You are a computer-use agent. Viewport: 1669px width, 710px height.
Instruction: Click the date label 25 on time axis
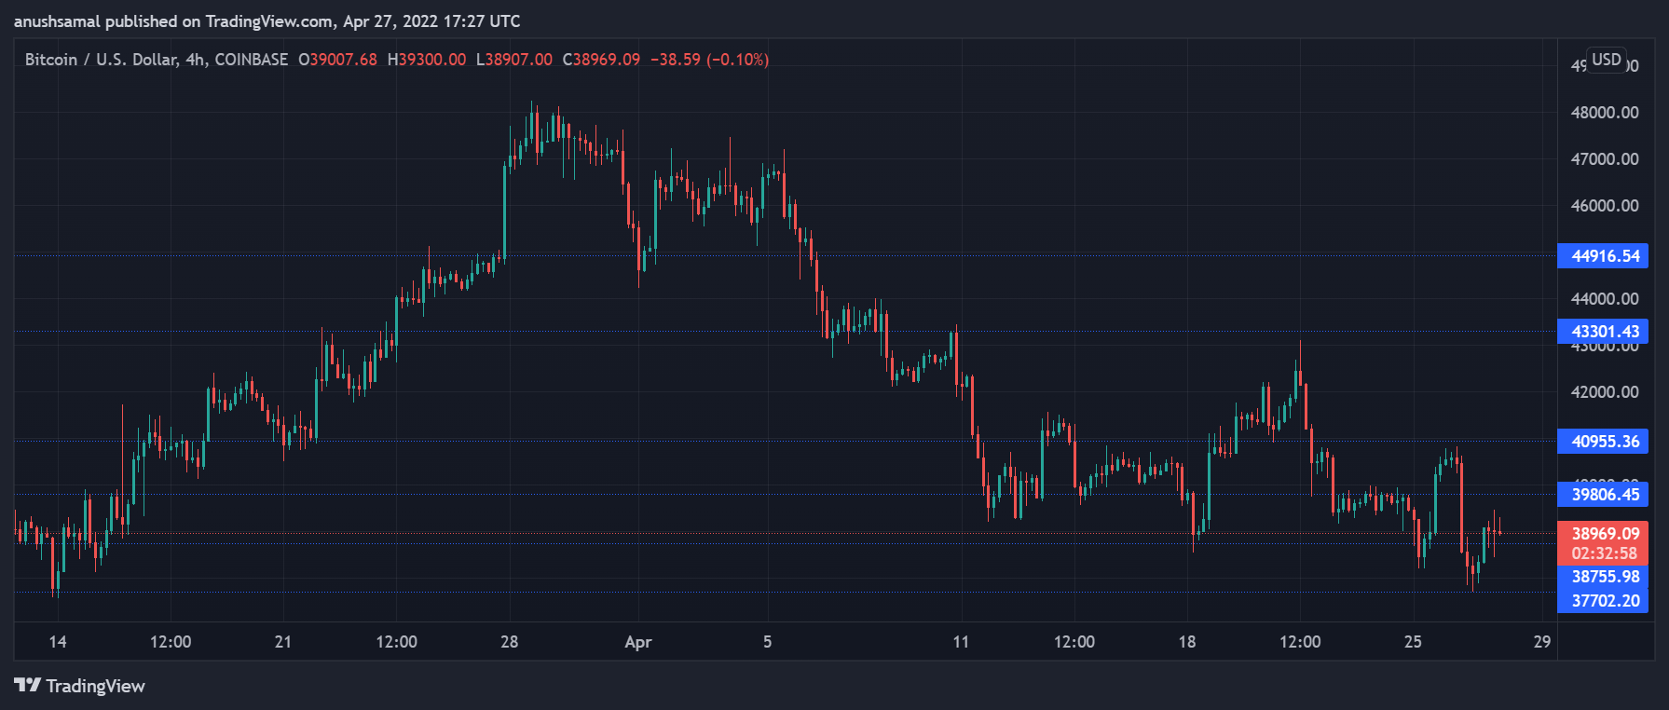coord(1413,642)
